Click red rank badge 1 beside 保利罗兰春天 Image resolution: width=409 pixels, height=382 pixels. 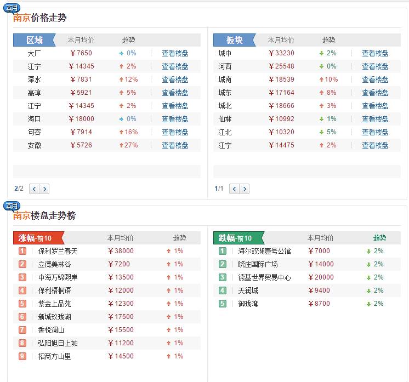click(x=22, y=251)
